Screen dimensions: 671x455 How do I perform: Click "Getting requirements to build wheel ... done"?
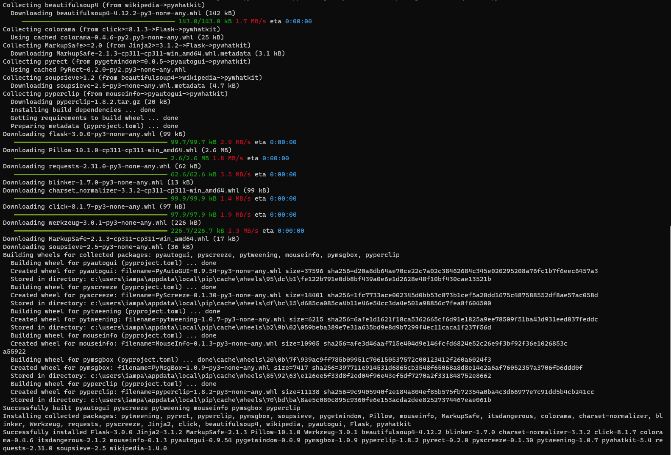click(x=95, y=118)
